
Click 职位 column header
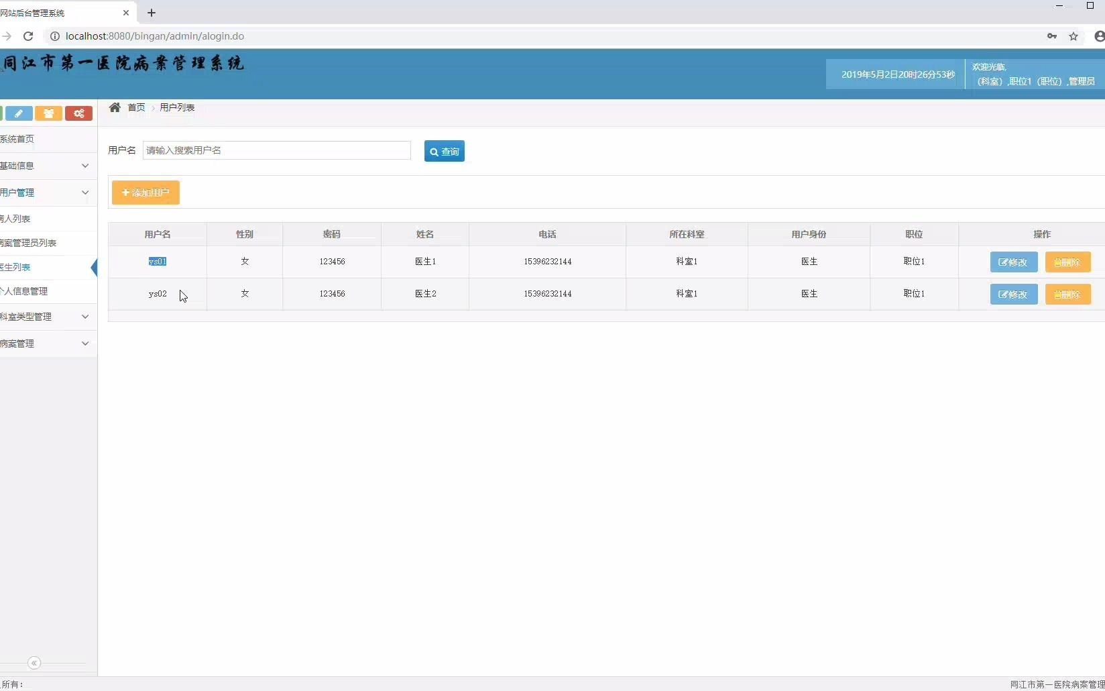[914, 234]
